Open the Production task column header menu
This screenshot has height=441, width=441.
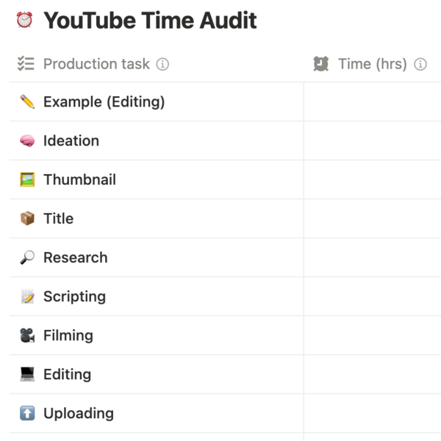[x=96, y=64]
